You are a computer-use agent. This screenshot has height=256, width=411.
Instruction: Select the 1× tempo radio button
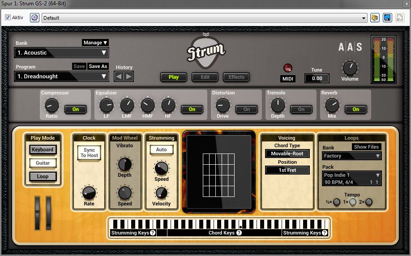tap(353, 202)
